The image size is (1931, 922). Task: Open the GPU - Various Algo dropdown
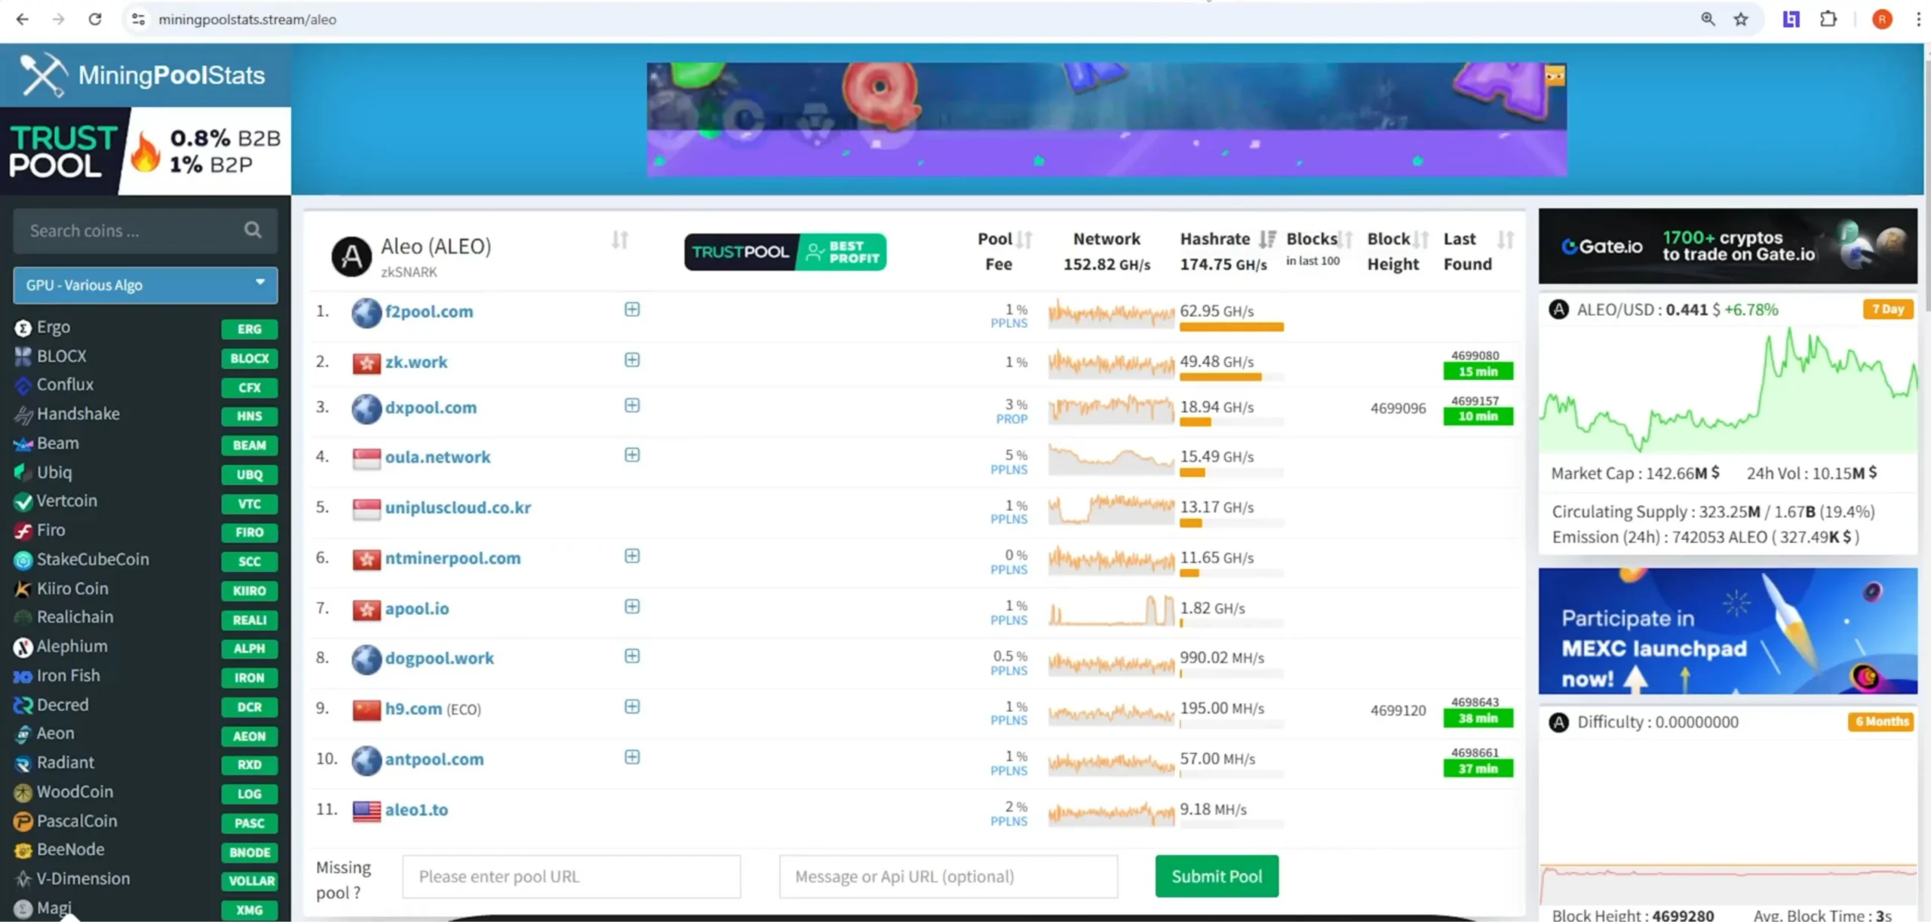[145, 285]
